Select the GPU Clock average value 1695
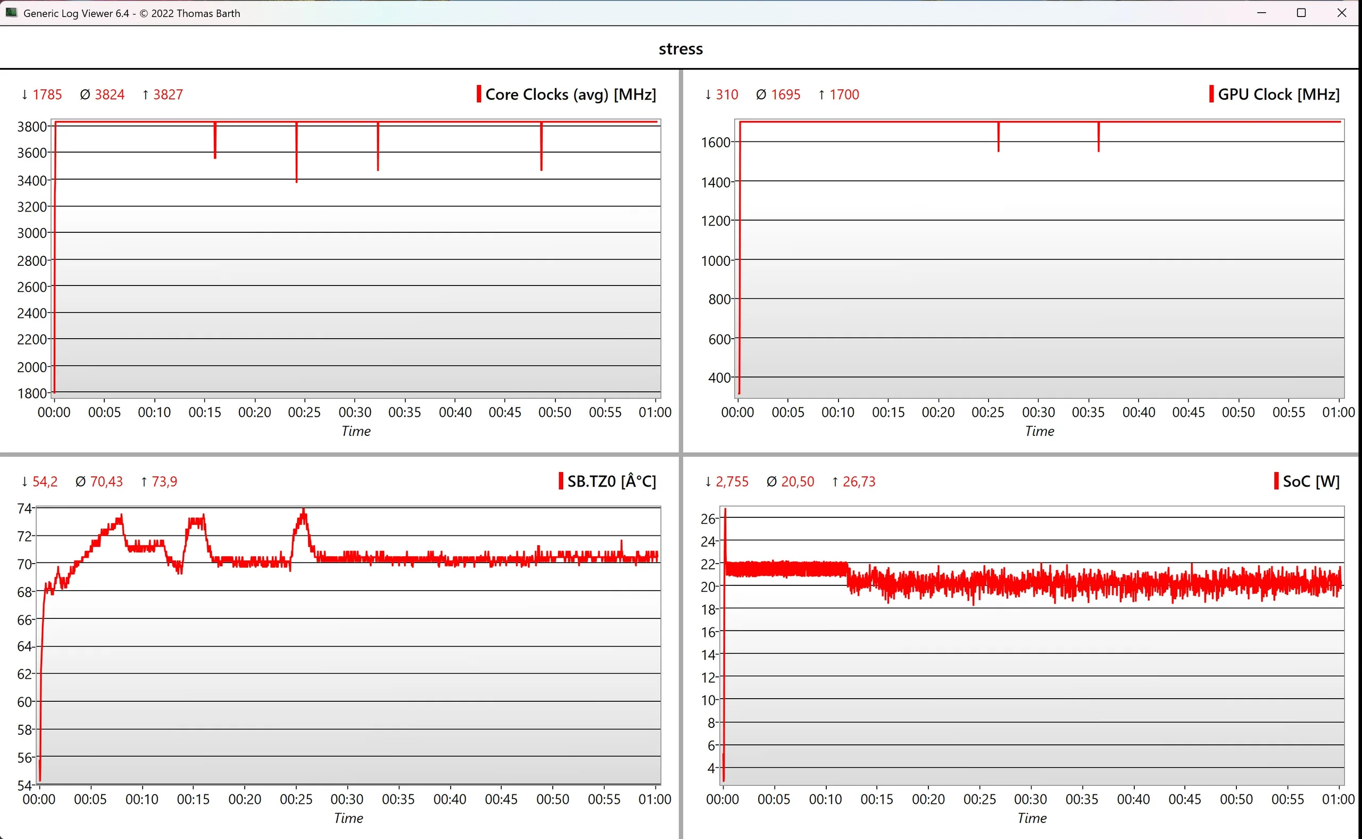The height and width of the screenshot is (839, 1362). (786, 94)
